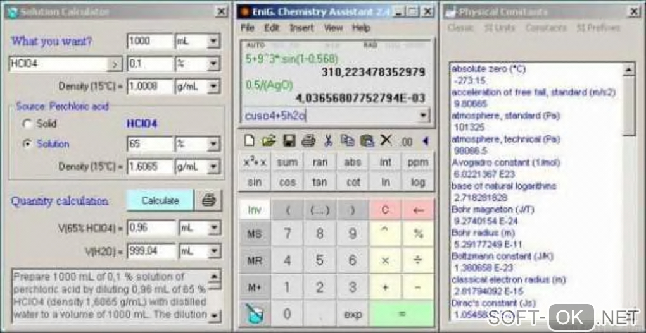Screen dimensions: 646x333
Task: Toggle the Inv inverse key
Action: pos(255,210)
